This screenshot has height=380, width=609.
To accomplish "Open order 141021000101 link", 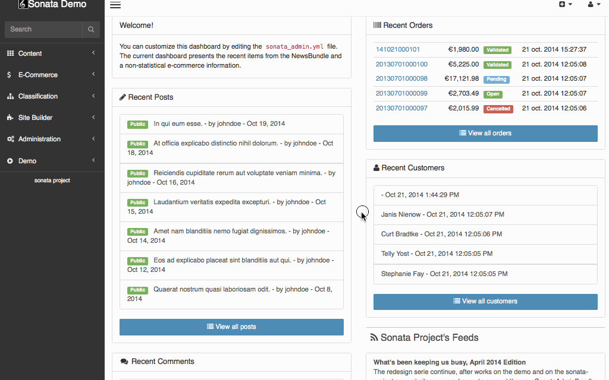I will [x=398, y=49].
